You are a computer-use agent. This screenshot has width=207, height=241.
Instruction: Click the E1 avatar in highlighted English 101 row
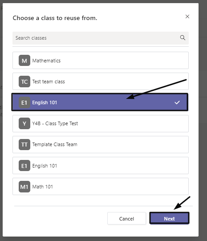24,102
